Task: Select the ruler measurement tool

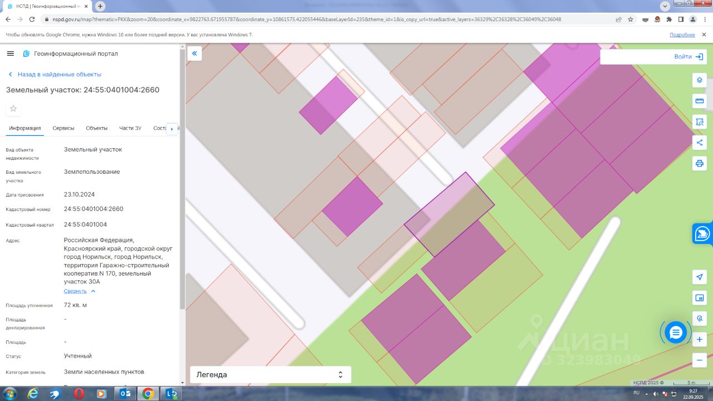Action: 699,101
